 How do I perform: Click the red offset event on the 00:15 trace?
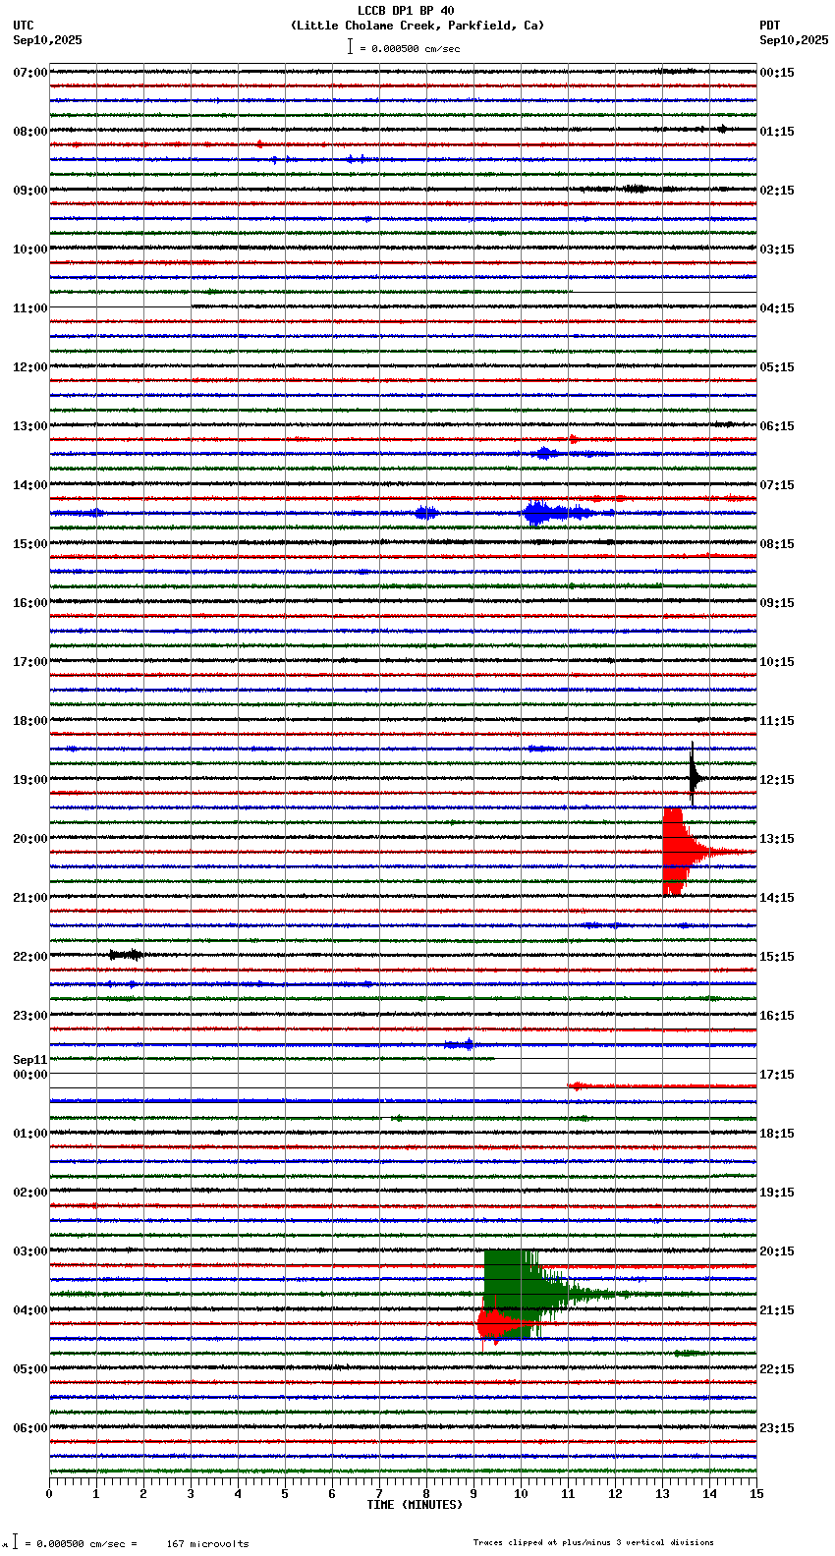[578, 1086]
